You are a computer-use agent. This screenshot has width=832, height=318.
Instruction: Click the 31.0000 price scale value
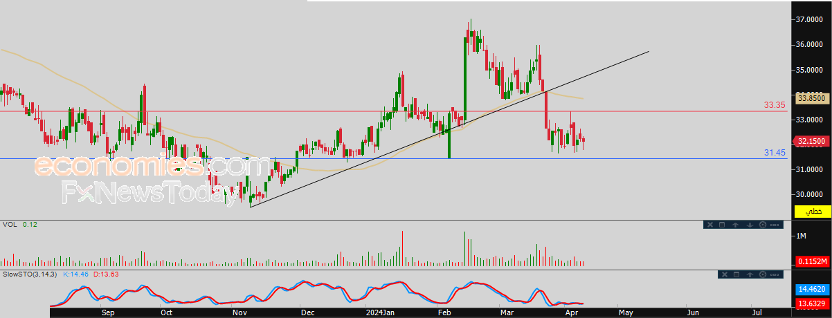coord(810,169)
